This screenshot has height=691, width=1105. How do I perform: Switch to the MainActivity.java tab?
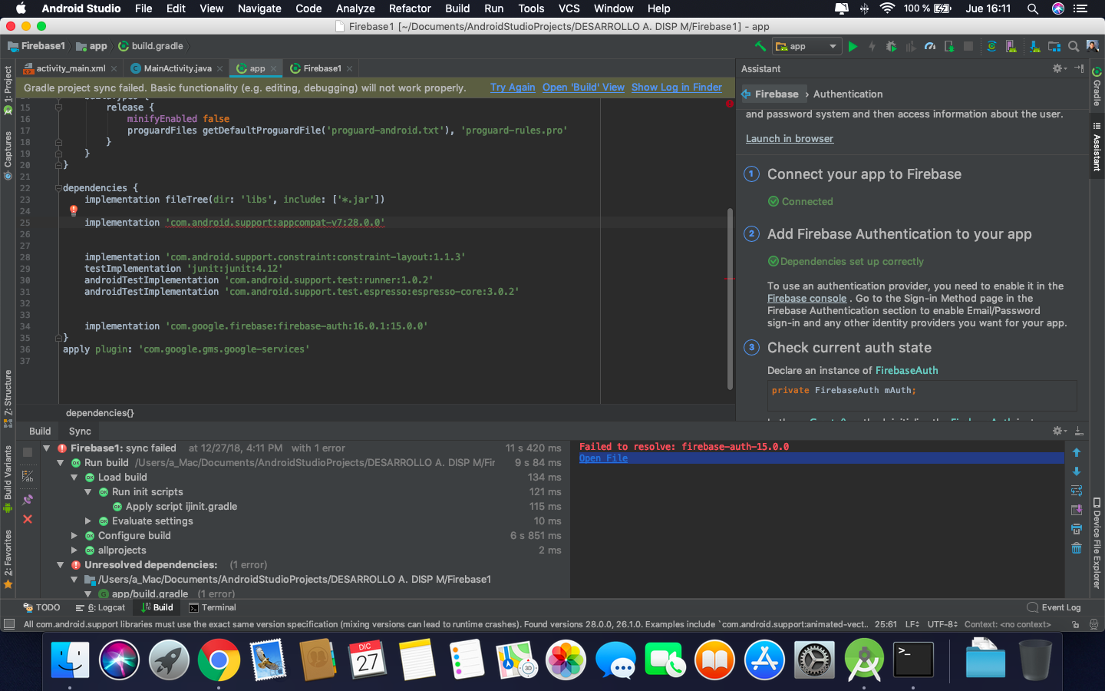[x=177, y=68]
